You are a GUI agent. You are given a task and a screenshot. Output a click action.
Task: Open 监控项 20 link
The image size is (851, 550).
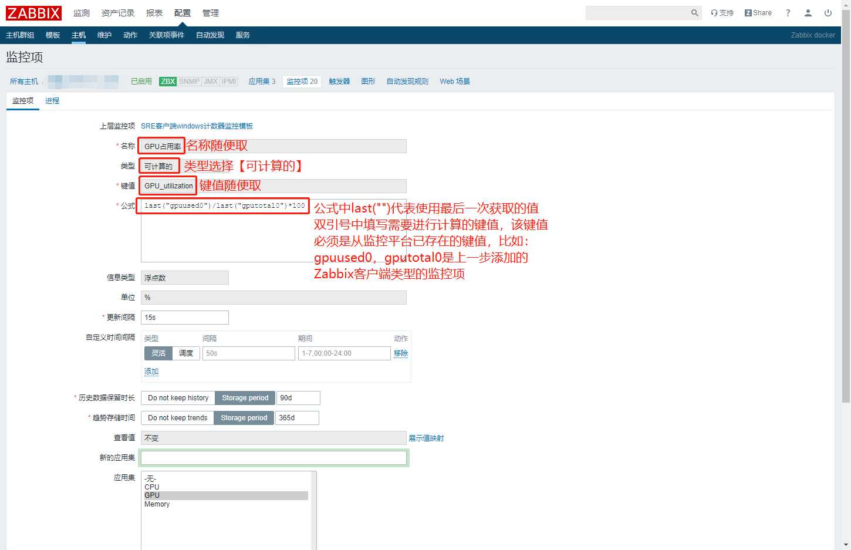[x=302, y=82]
